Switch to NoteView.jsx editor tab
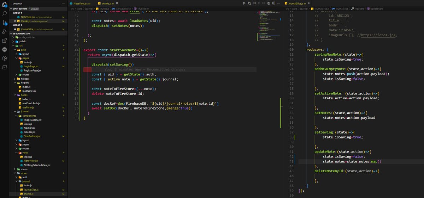Image resolution: width=424 pixels, height=198 pixels. (81, 3)
